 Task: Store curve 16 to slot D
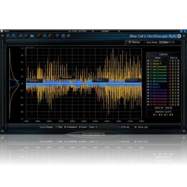click(x=178, y=105)
